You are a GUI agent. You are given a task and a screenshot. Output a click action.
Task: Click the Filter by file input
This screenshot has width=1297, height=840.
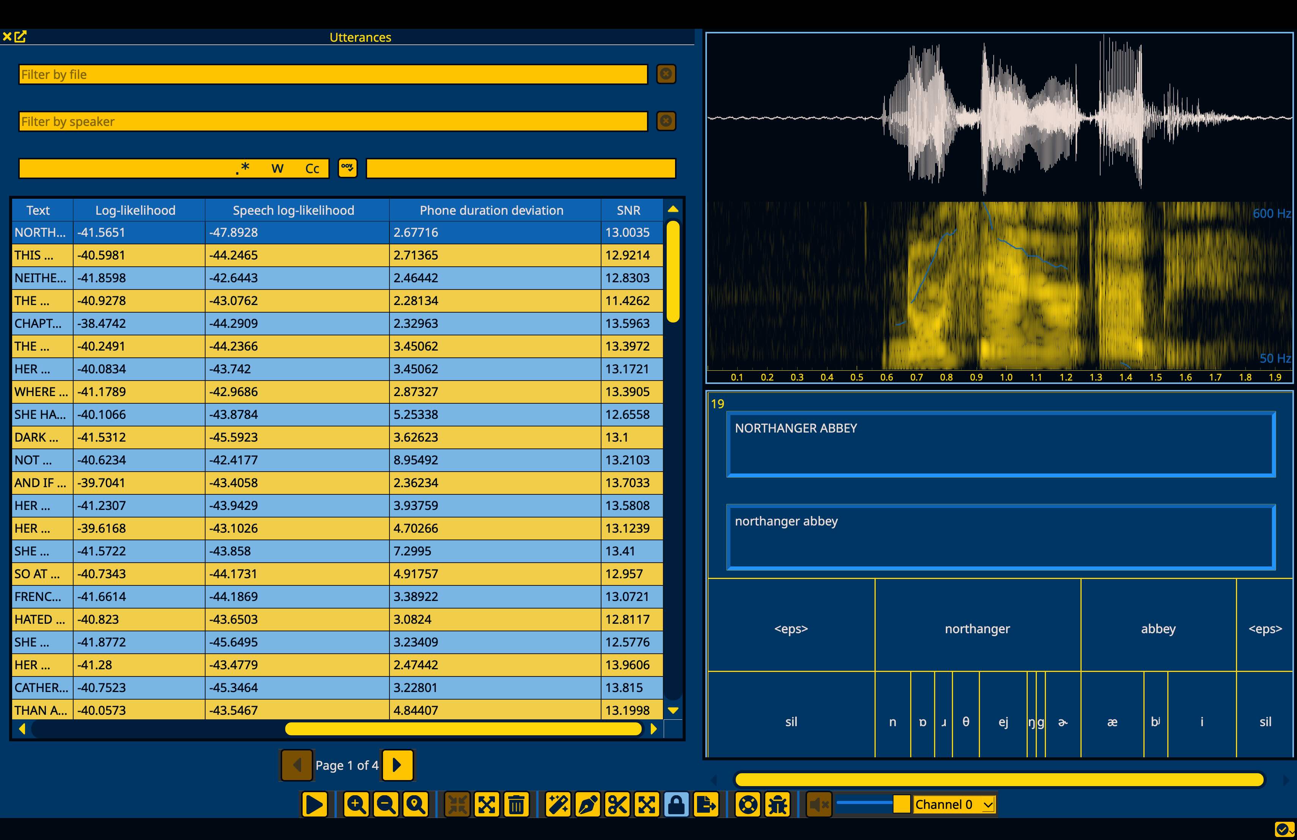pyautogui.click(x=333, y=75)
